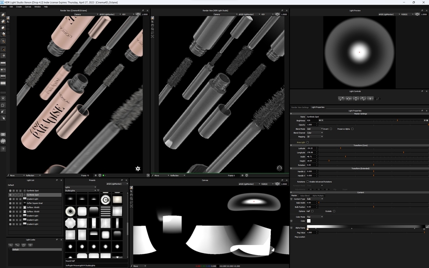Click the sun icon in the HDR Light Studio render view

279,168
